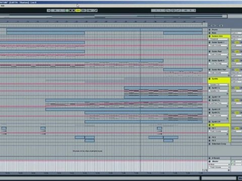Viewport: 242px width, 181px height.
Task: Click the Back to Arrangement button
Action: pyautogui.click(x=84, y=11)
